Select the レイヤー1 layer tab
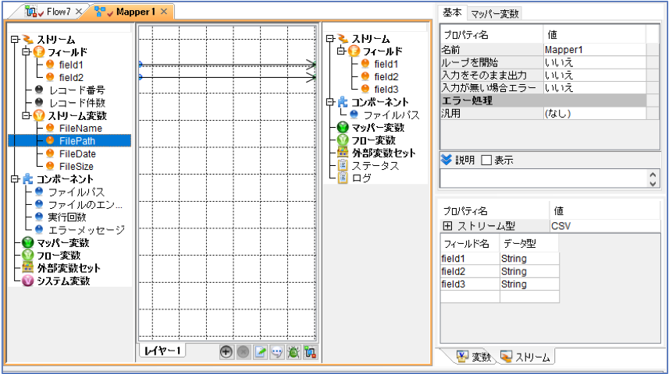The width and height of the screenshot is (669, 374). [x=162, y=351]
